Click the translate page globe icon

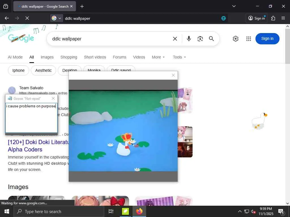[x=223, y=18]
